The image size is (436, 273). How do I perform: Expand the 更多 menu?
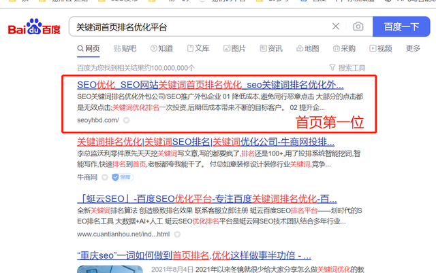[413, 48]
